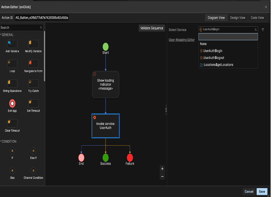Select the Exit App icon
The width and height of the screenshot is (271, 197).
[12, 104]
